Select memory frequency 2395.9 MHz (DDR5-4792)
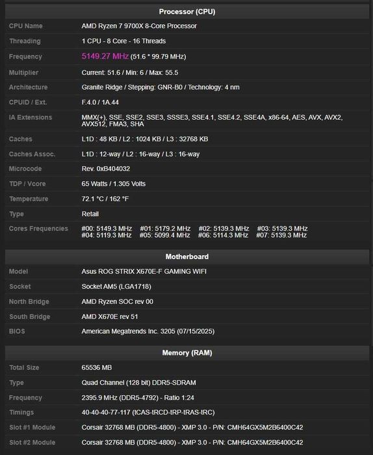Image resolution: width=373 pixels, height=455 pixels. (138, 398)
